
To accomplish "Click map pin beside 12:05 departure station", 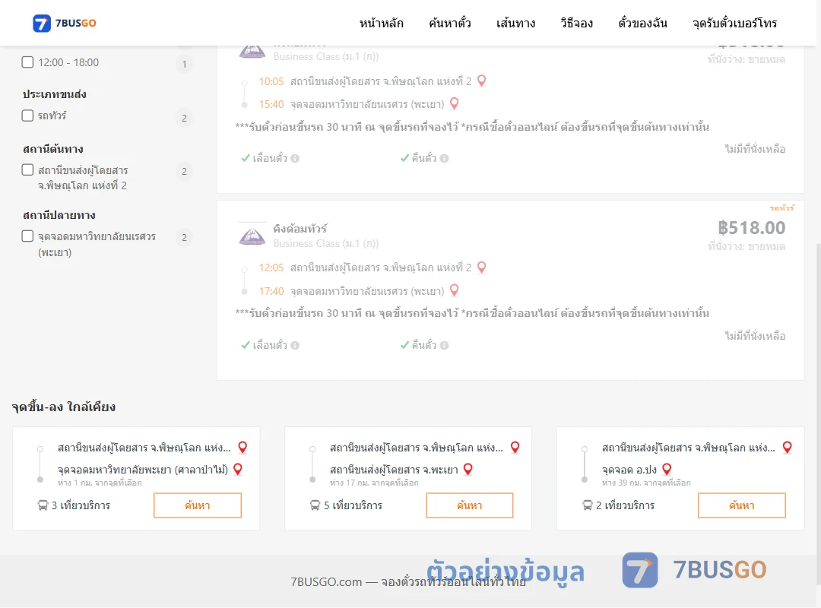I will click(482, 267).
